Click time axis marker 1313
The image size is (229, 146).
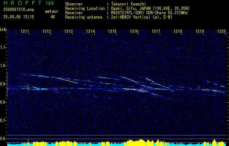point(69,31)
